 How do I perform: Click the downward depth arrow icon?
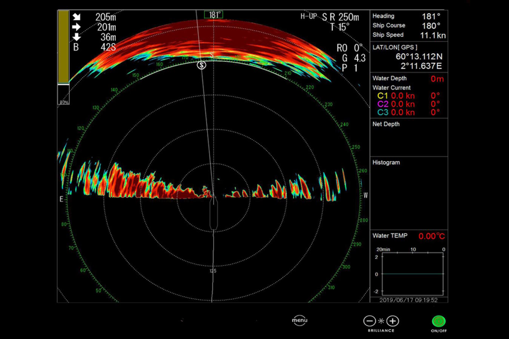(77, 37)
